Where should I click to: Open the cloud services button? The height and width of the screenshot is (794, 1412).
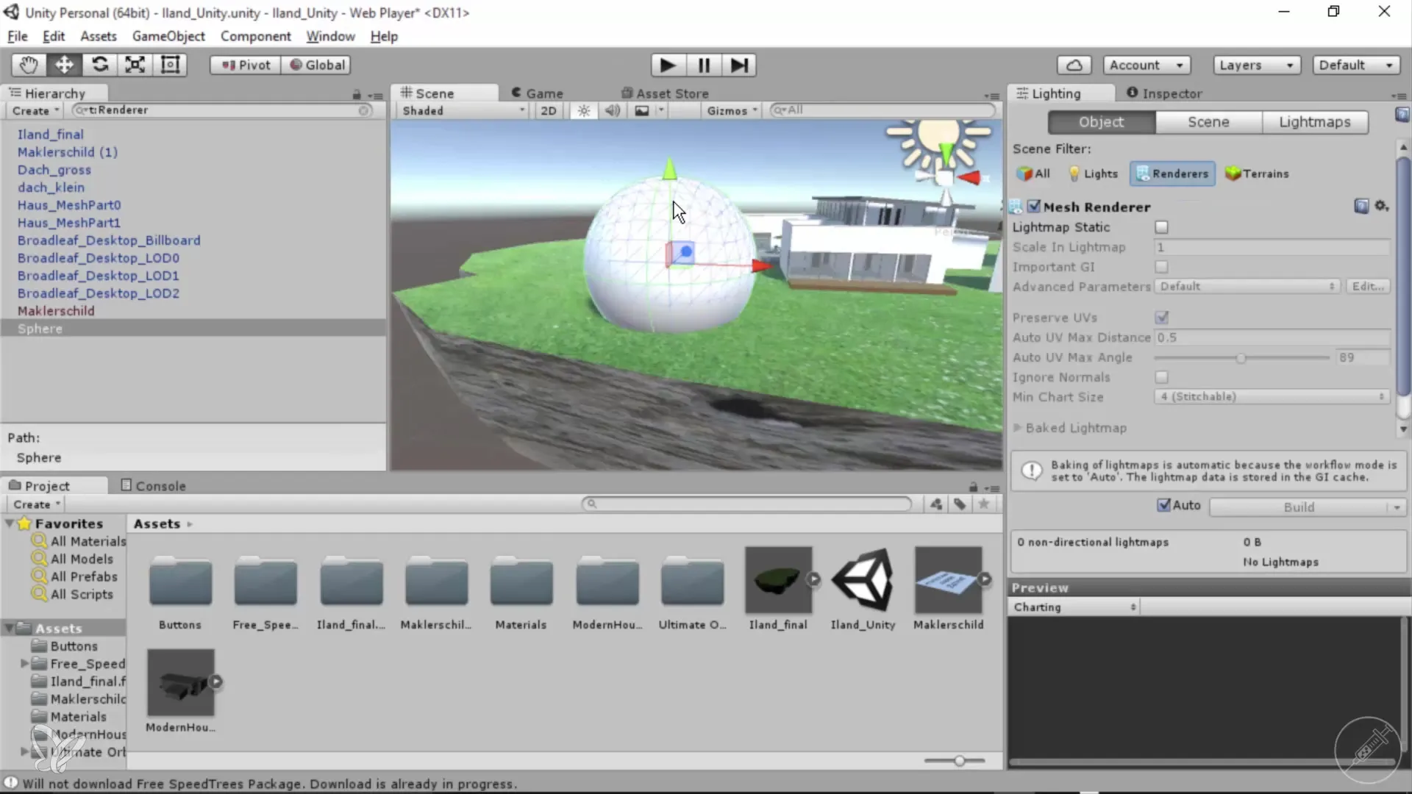tap(1074, 65)
